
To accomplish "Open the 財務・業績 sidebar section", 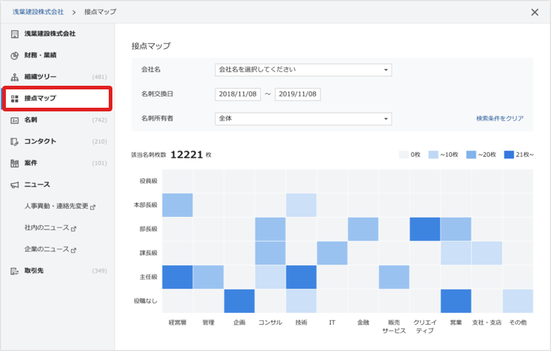I will 57,56.
